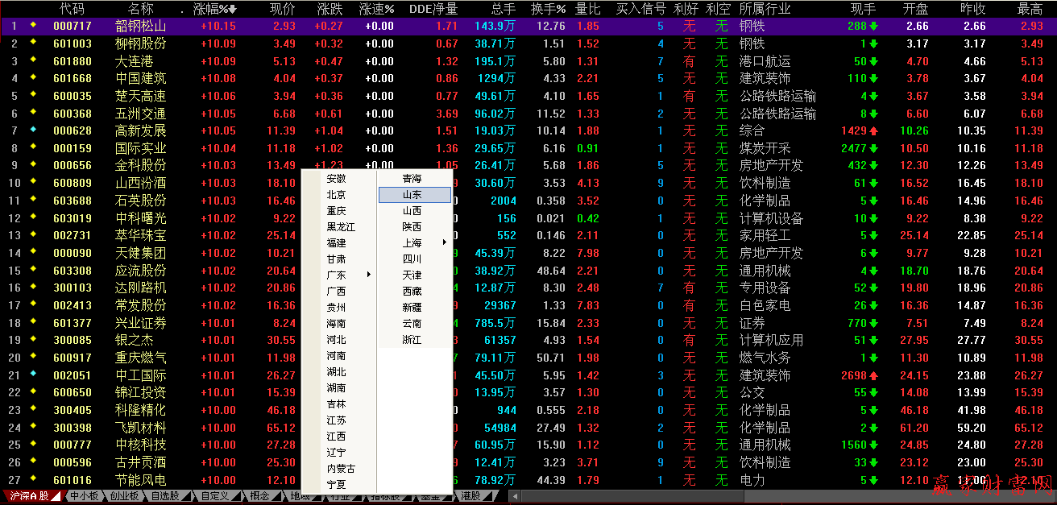Viewport: 1057px width, 505px height.
Task: Click the cyan diamond marker beside 000628 高新发展
Action: (33, 130)
